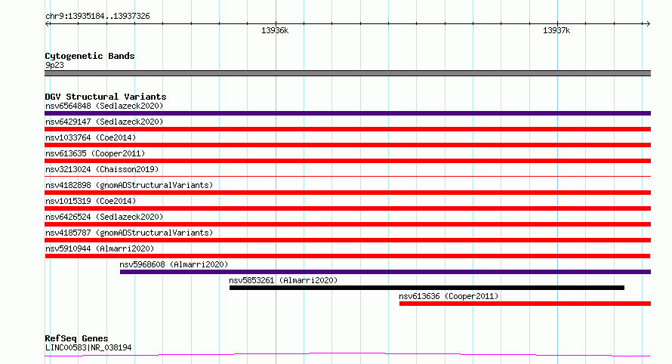The width and height of the screenshot is (672, 364).
Task: Open variant nsv4182898 (gnomADStructuralVariants) label
Action: [129, 185]
